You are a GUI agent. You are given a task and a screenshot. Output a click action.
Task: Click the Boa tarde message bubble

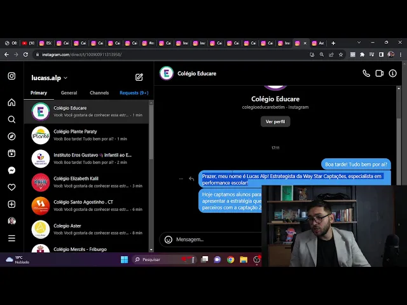[356, 165]
